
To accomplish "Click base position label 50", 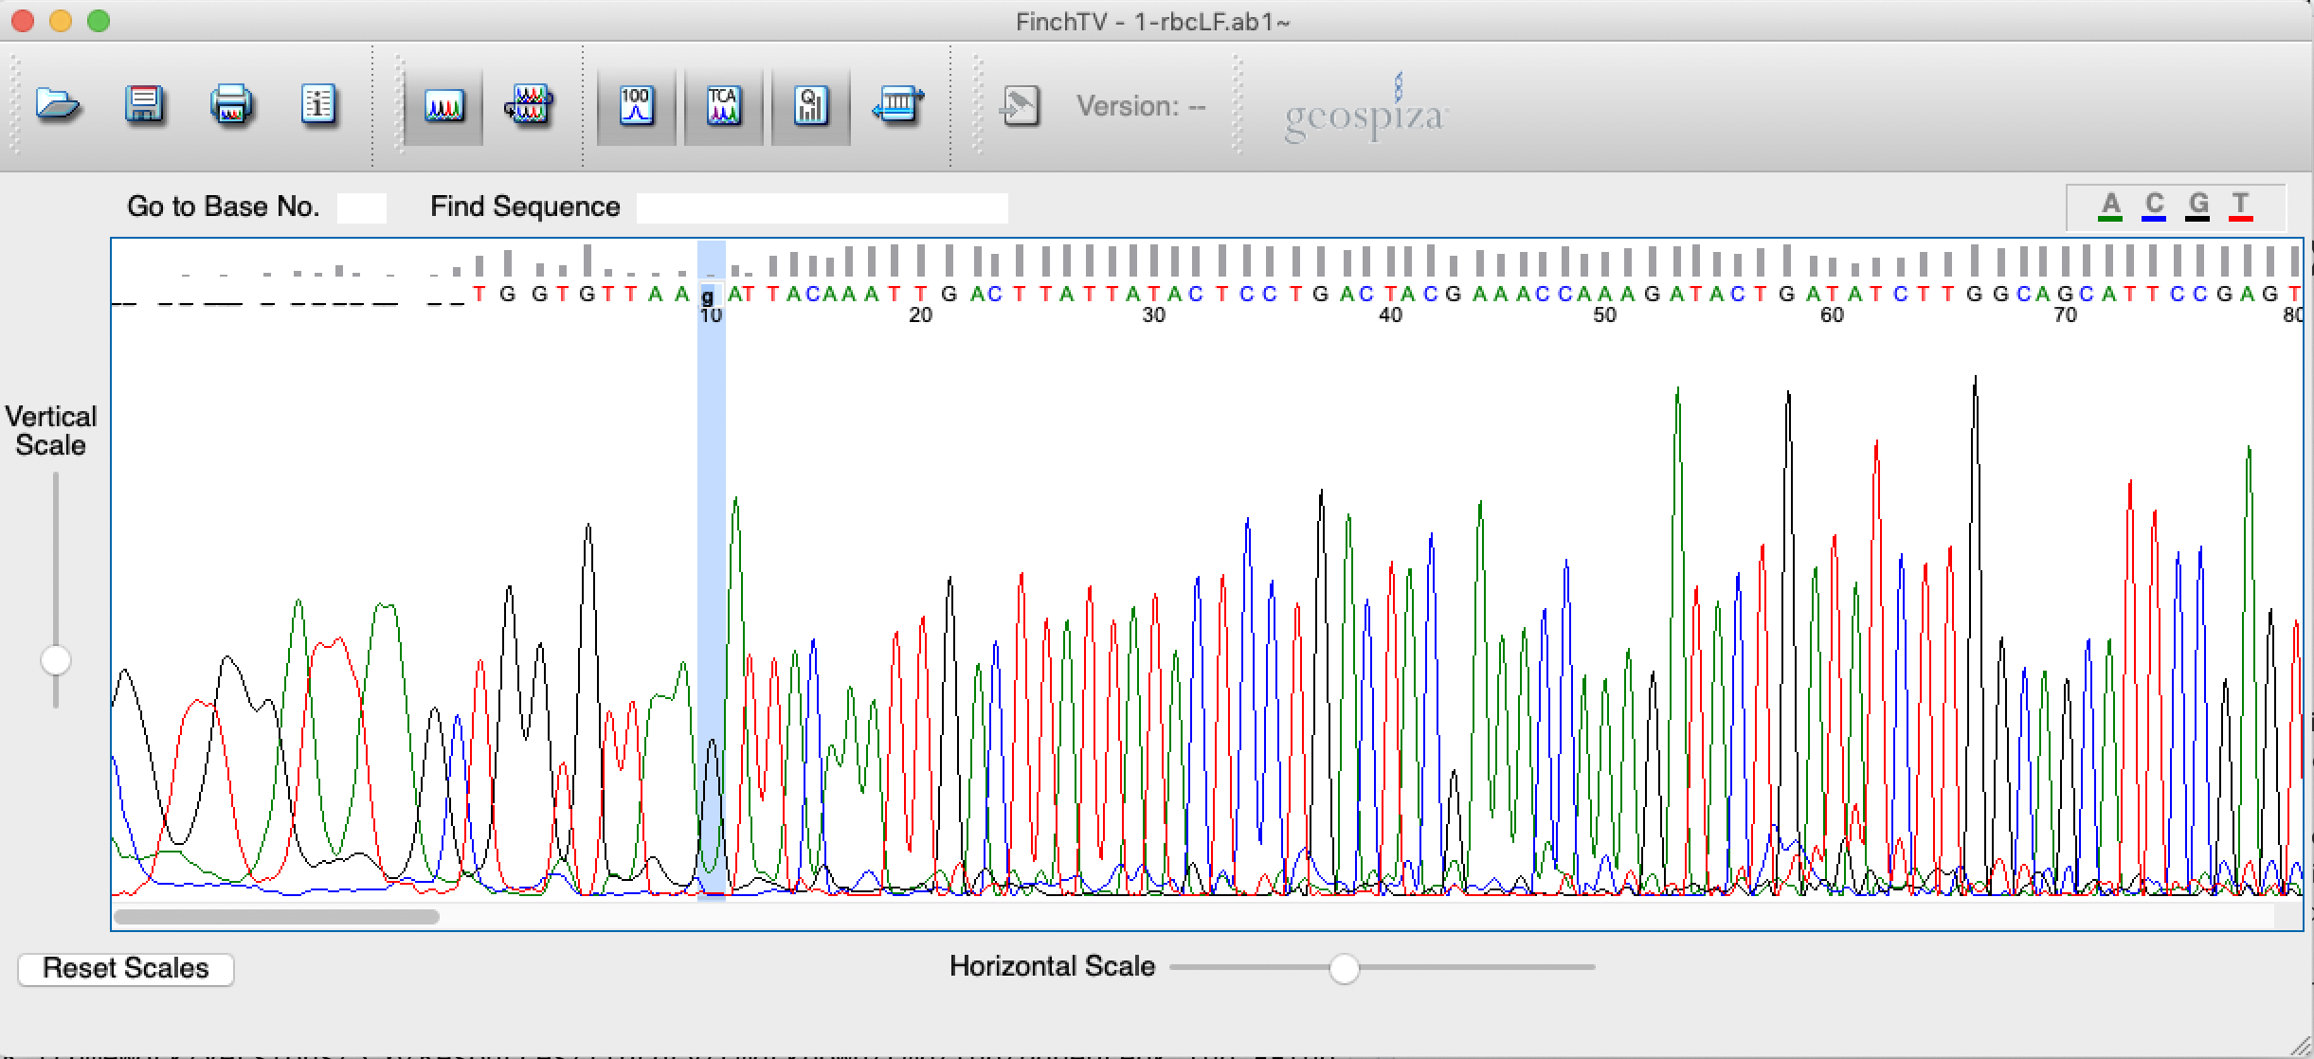I will click(1604, 315).
